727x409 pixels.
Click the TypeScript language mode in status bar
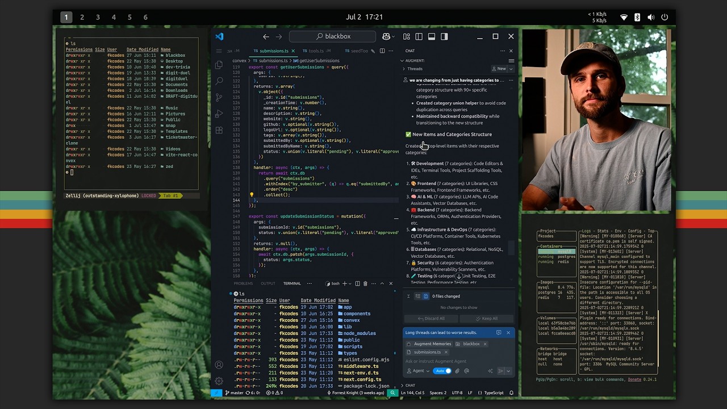[x=491, y=393]
